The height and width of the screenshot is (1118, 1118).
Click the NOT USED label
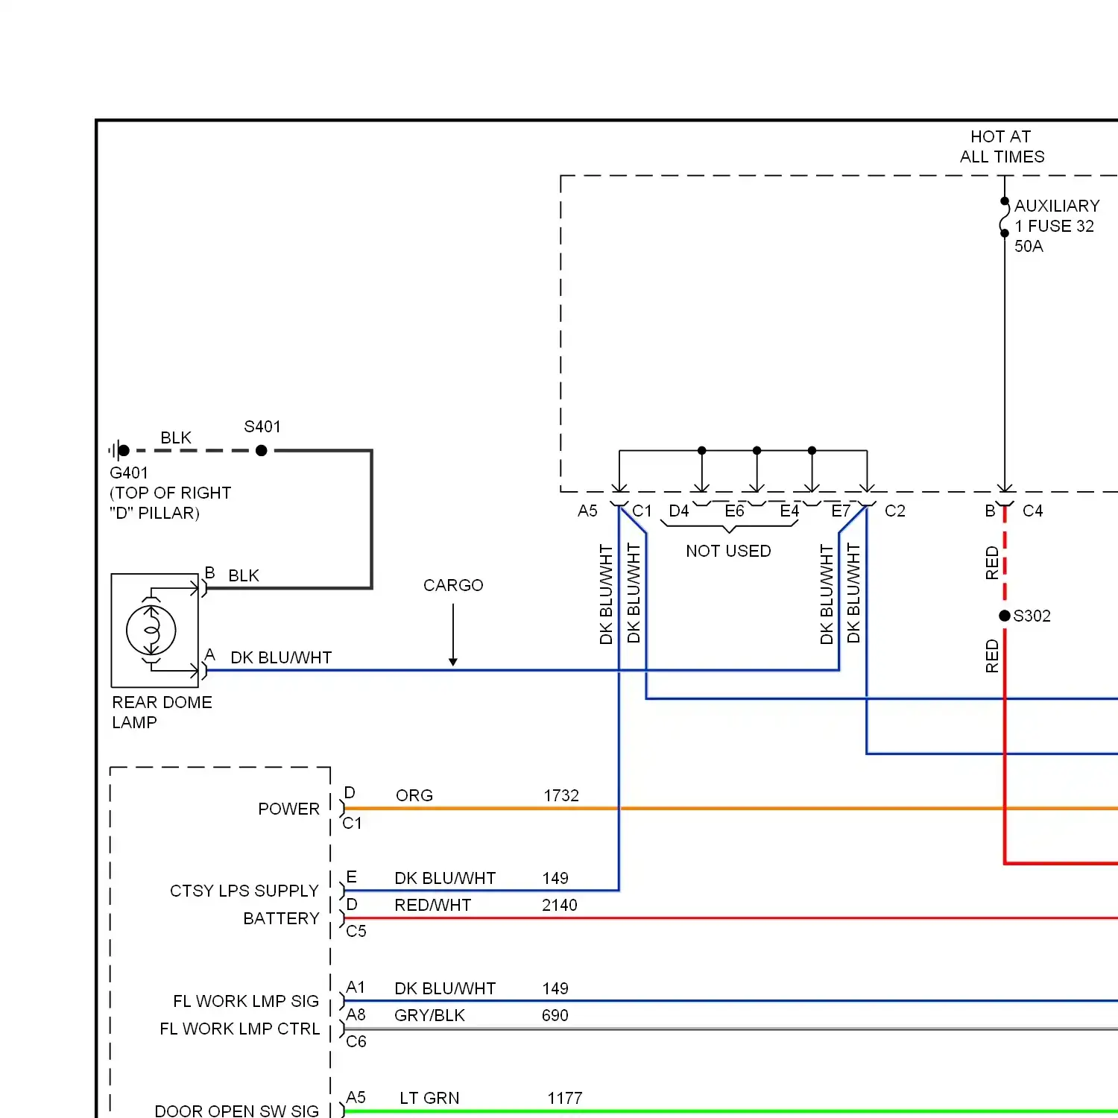click(x=728, y=551)
